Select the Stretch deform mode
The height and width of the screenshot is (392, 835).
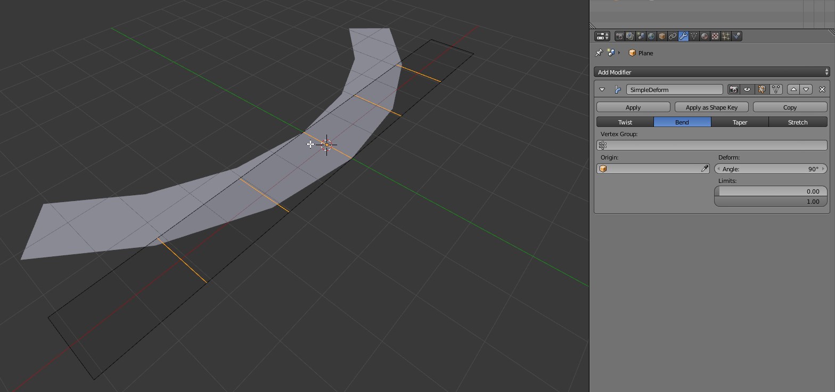tap(798, 122)
